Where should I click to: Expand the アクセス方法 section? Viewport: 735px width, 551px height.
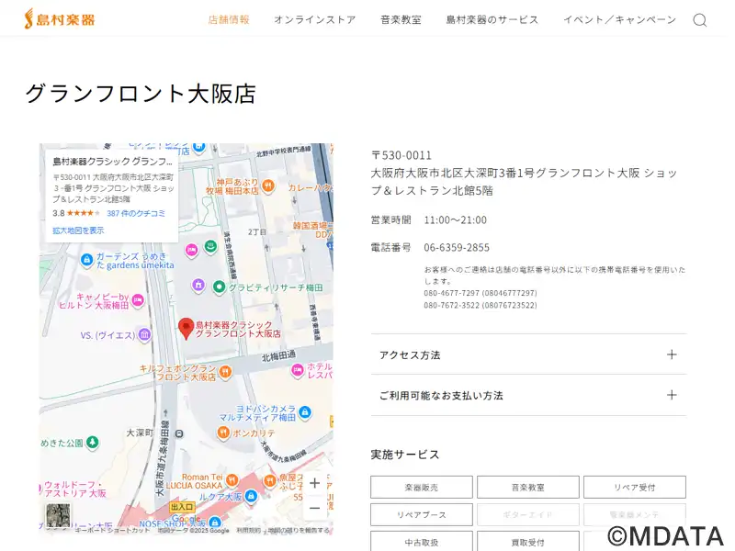528,354
